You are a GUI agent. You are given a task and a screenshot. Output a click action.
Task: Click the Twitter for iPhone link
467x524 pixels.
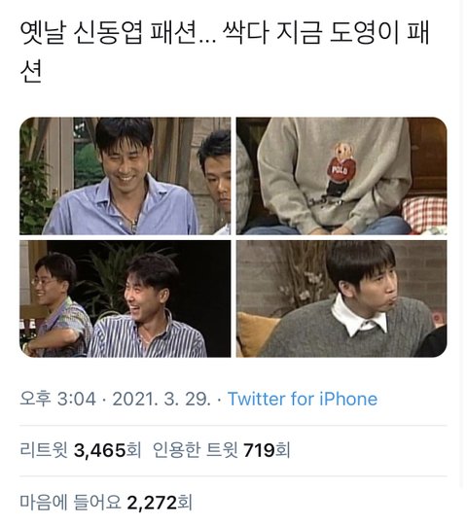click(303, 399)
